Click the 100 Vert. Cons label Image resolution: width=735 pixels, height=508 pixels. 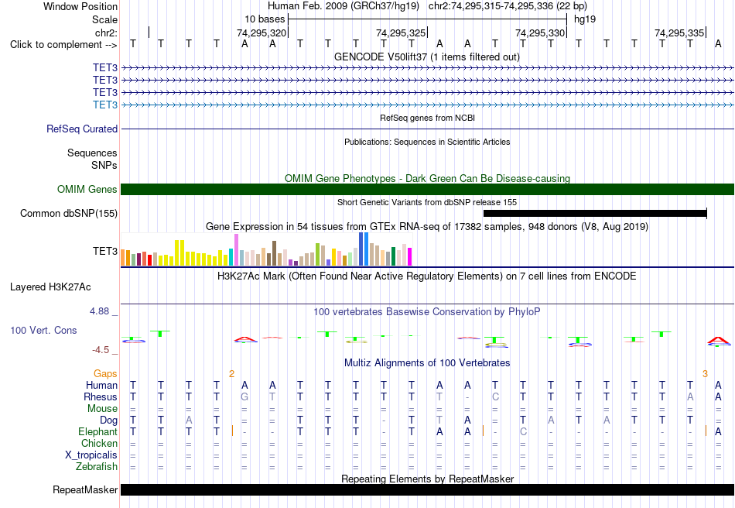(x=43, y=330)
